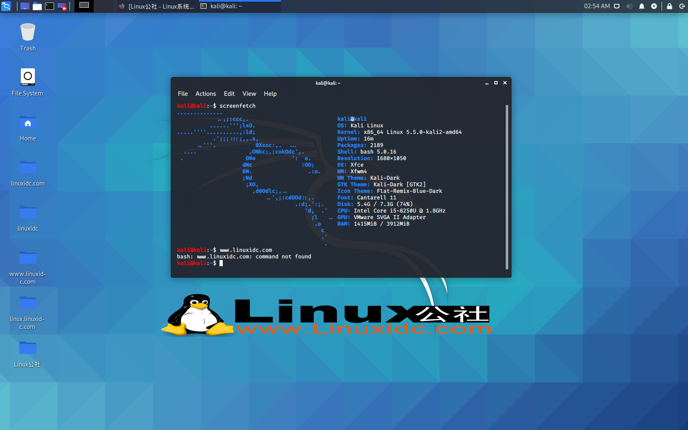688x430 pixels.
Task: Click the Kernel x86_64 Linux 5.5.0-kali2-amd64 line
Action: tap(399, 132)
